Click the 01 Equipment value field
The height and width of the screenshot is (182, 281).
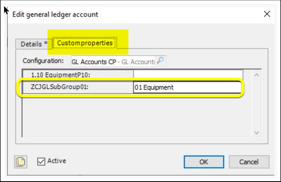coord(187,87)
